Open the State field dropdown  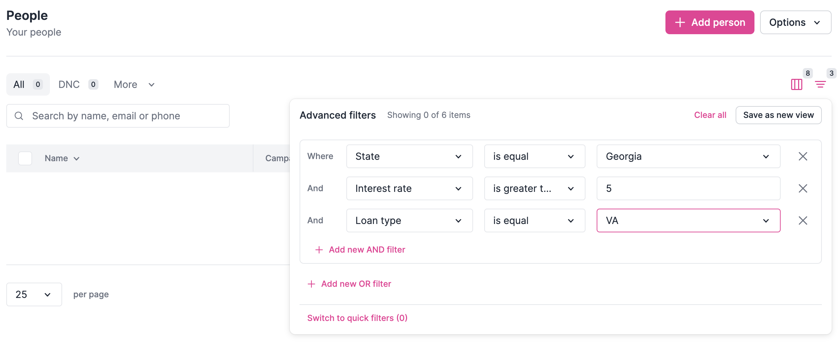coord(409,156)
